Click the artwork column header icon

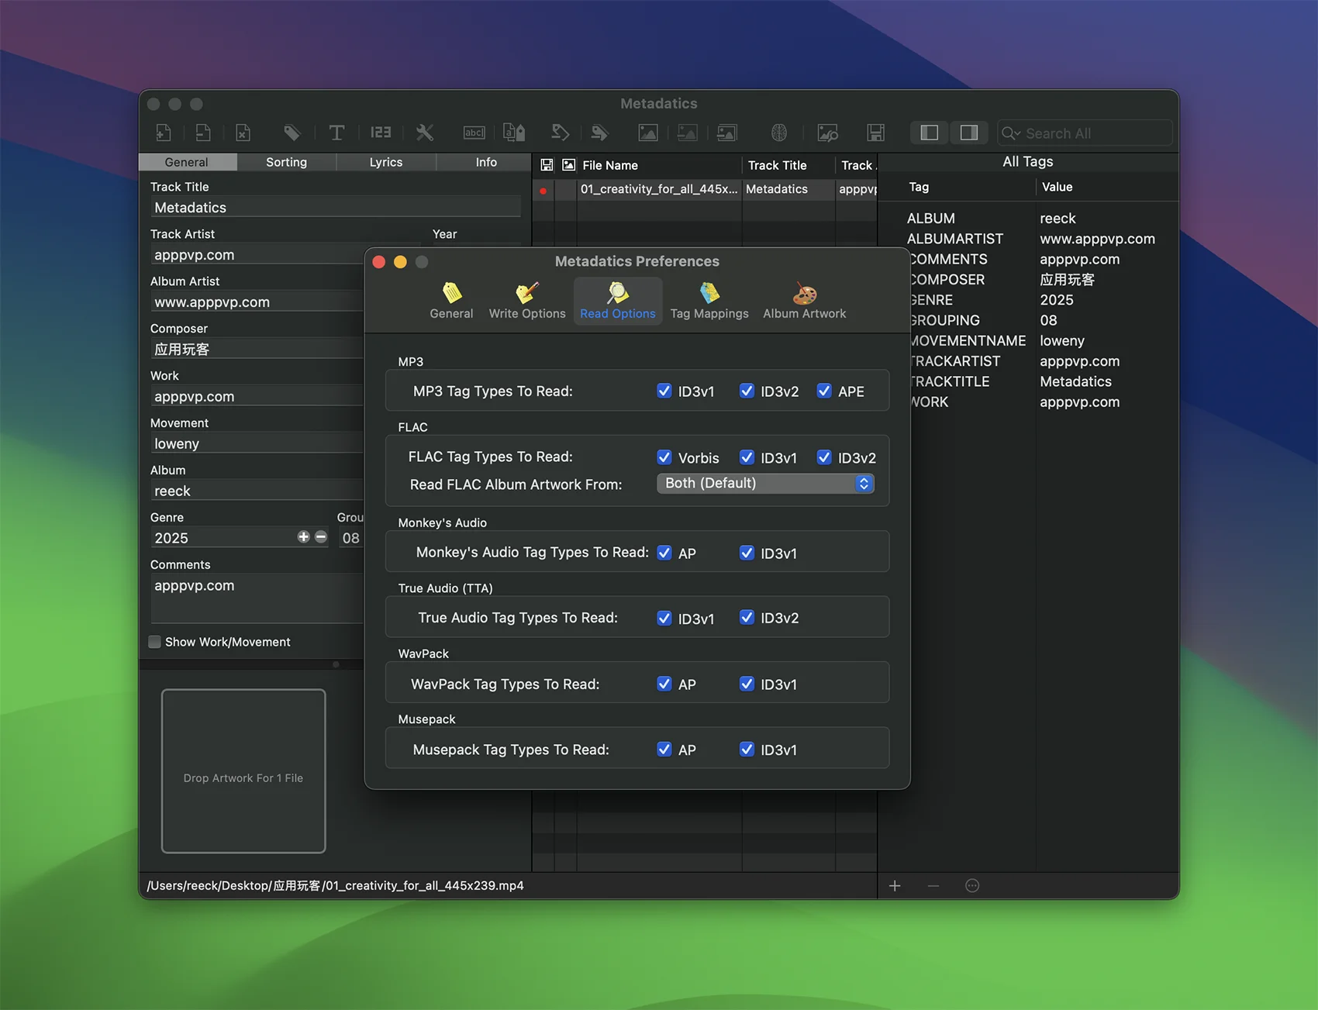569,165
